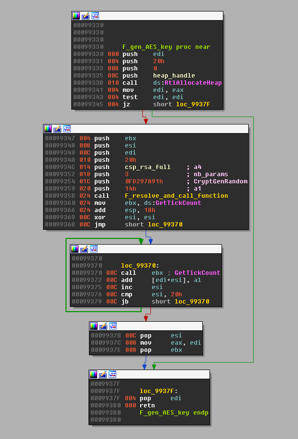The height and width of the screenshot is (439, 298).
Task: Click the edit pencil icon on F_gen_AES_key proc block
Action: (86, 16)
